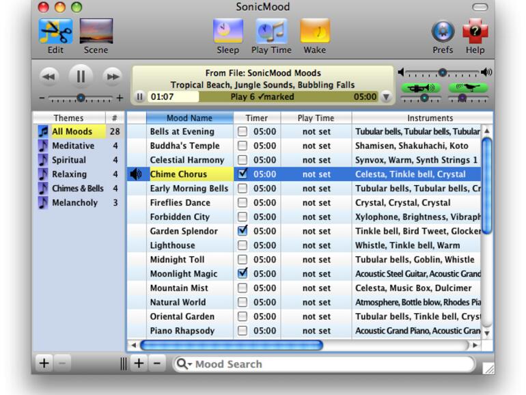This screenshot has width=526, height=395.
Task: Open the Scene picker thumbnail
Action: [x=96, y=31]
